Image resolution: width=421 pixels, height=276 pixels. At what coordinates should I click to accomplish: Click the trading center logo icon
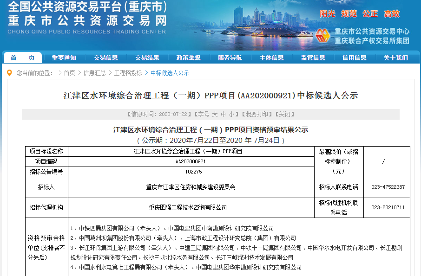point(322,36)
